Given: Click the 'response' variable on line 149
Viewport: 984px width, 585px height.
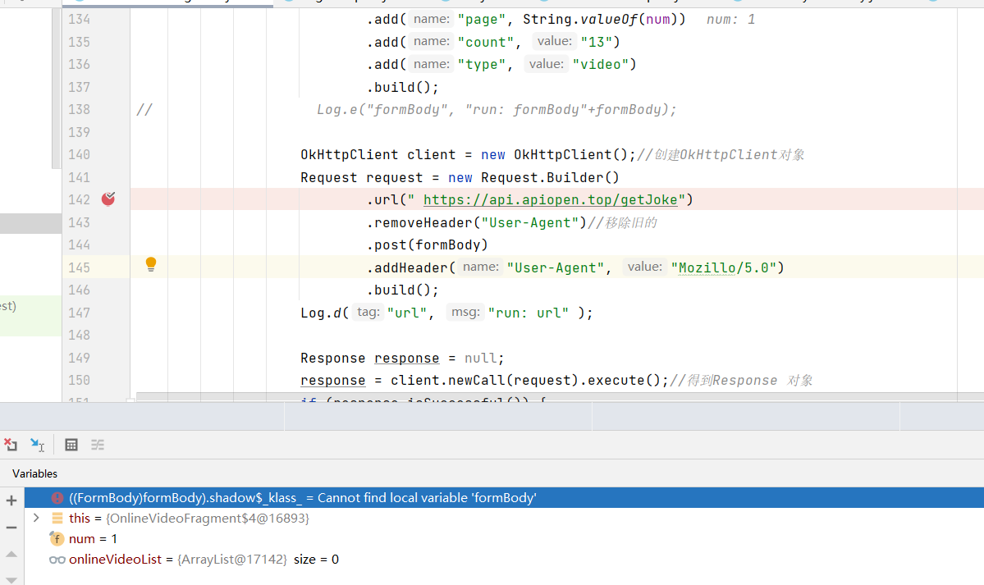Looking at the screenshot, I should click(407, 359).
